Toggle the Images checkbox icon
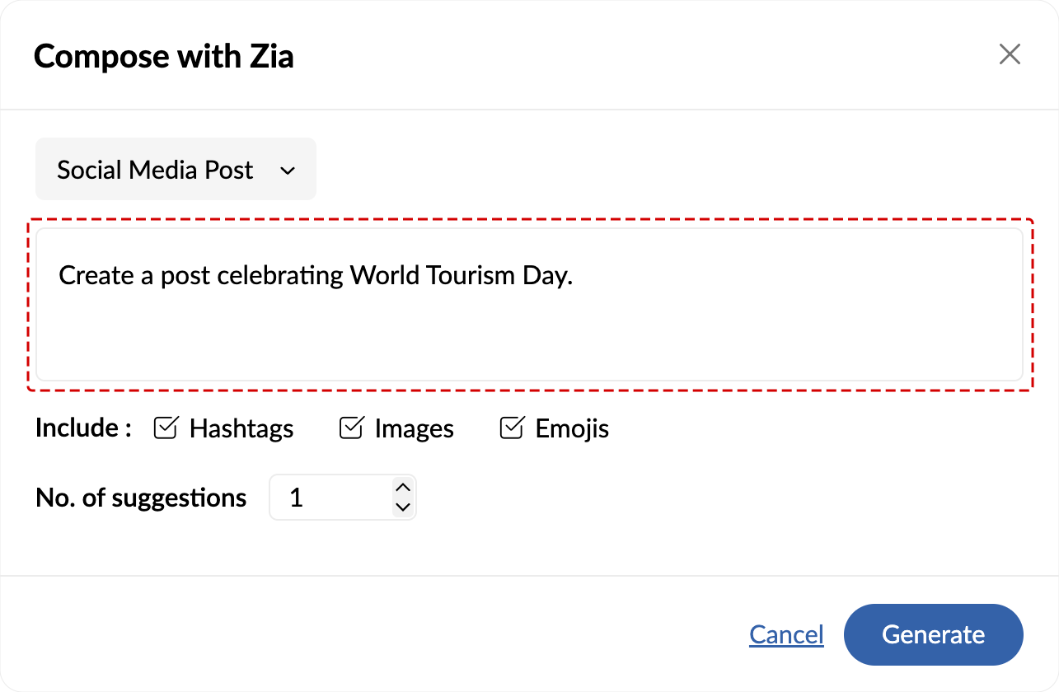Screen dimensions: 1059x692 point(352,428)
